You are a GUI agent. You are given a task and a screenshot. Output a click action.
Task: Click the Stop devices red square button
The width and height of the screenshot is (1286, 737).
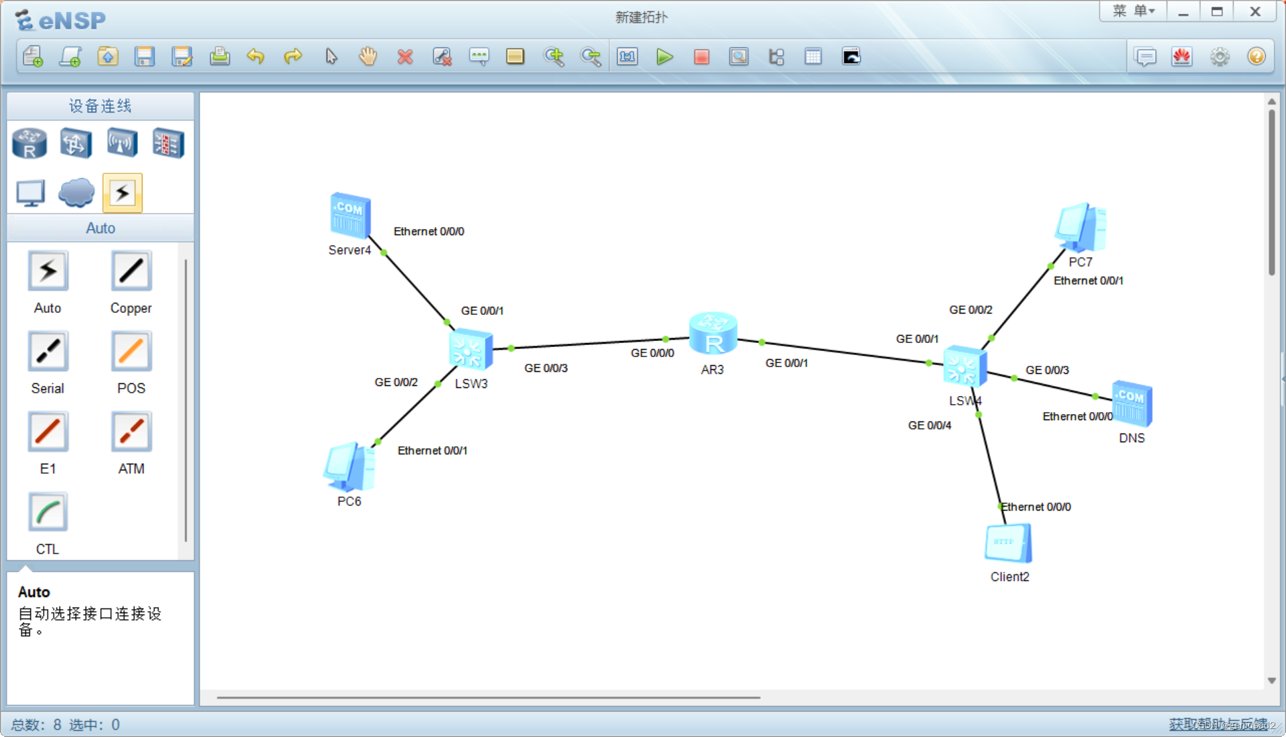point(701,57)
